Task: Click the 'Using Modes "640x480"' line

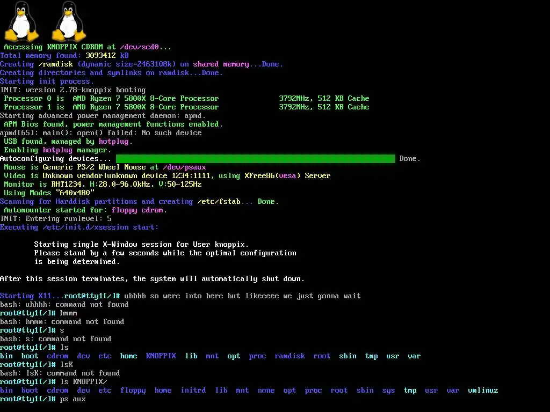Action: click(x=49, y=193)
